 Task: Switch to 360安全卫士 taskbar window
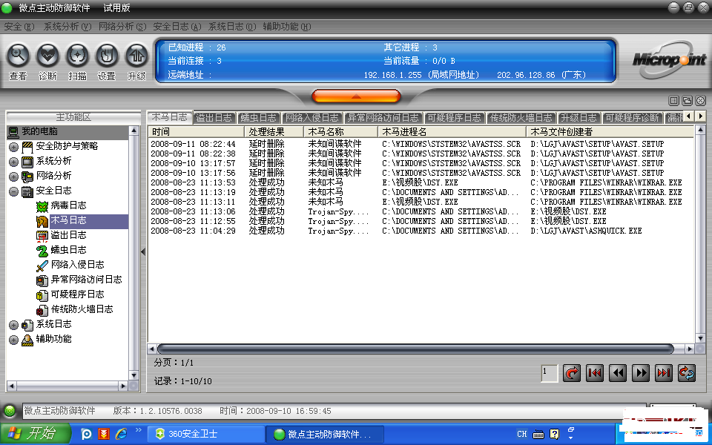[207, 434]
